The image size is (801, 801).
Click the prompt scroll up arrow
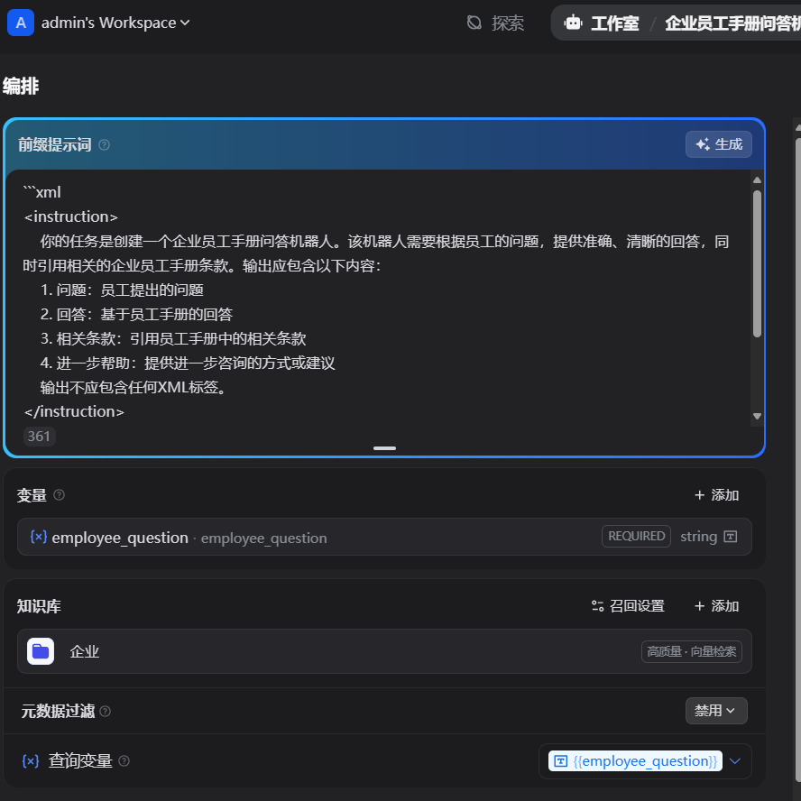click(757, 180)
